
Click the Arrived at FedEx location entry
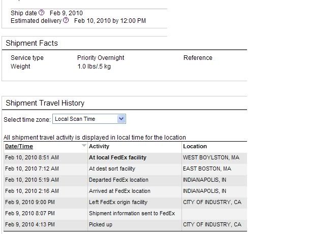(x=119, y=191)
